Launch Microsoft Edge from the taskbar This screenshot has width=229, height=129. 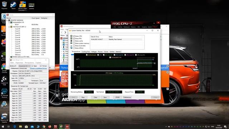click(x=15, y=126)
